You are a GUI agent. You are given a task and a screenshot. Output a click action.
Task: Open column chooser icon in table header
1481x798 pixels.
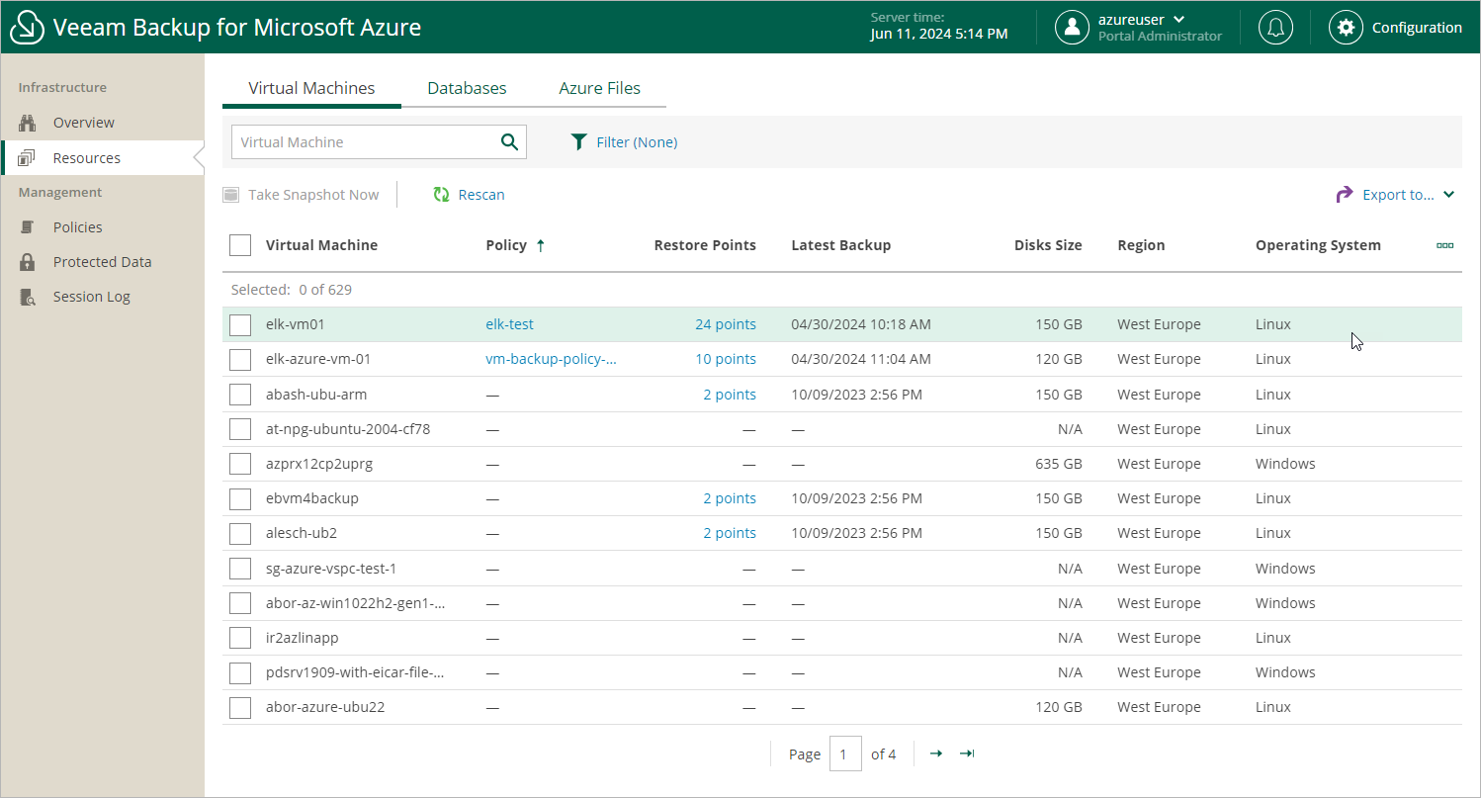[1444, 245]
